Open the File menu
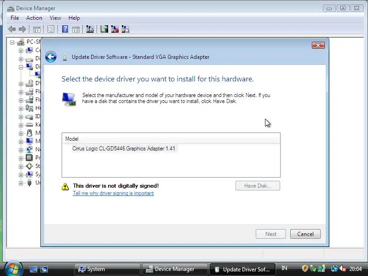 tap(15, 18)
